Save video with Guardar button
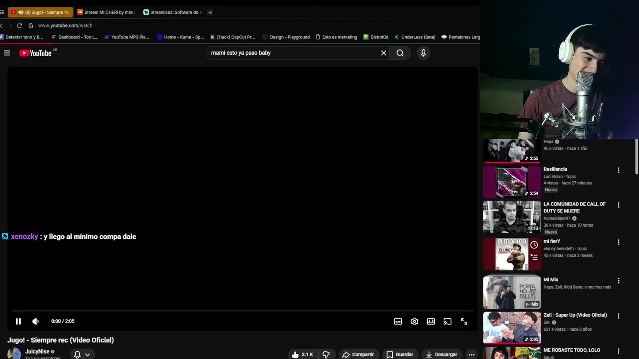This screenshot has height=359, width=639. coord(400,355)
